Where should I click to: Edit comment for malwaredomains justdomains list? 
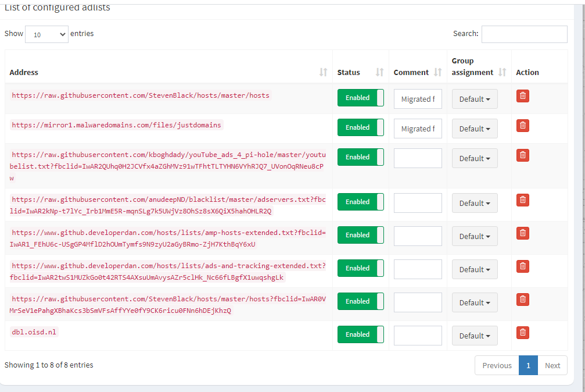418,129
